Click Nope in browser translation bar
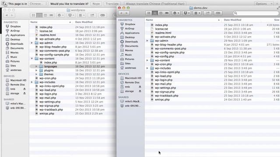Image resolution: width=280 pixels, height=157 pixels. coord(96,4)
